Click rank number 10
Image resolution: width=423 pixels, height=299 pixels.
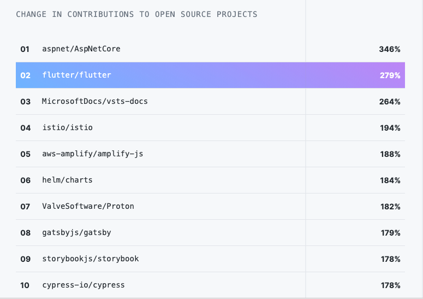(25, 285)
